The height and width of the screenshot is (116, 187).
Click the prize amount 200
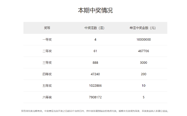(x=144, y=74)
